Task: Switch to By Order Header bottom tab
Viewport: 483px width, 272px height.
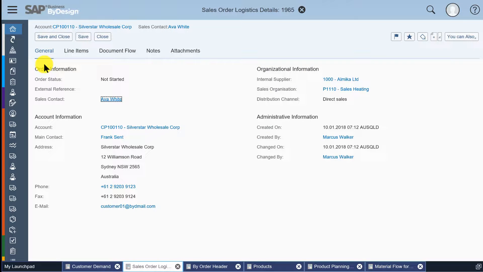Action: tap(209, 266)
